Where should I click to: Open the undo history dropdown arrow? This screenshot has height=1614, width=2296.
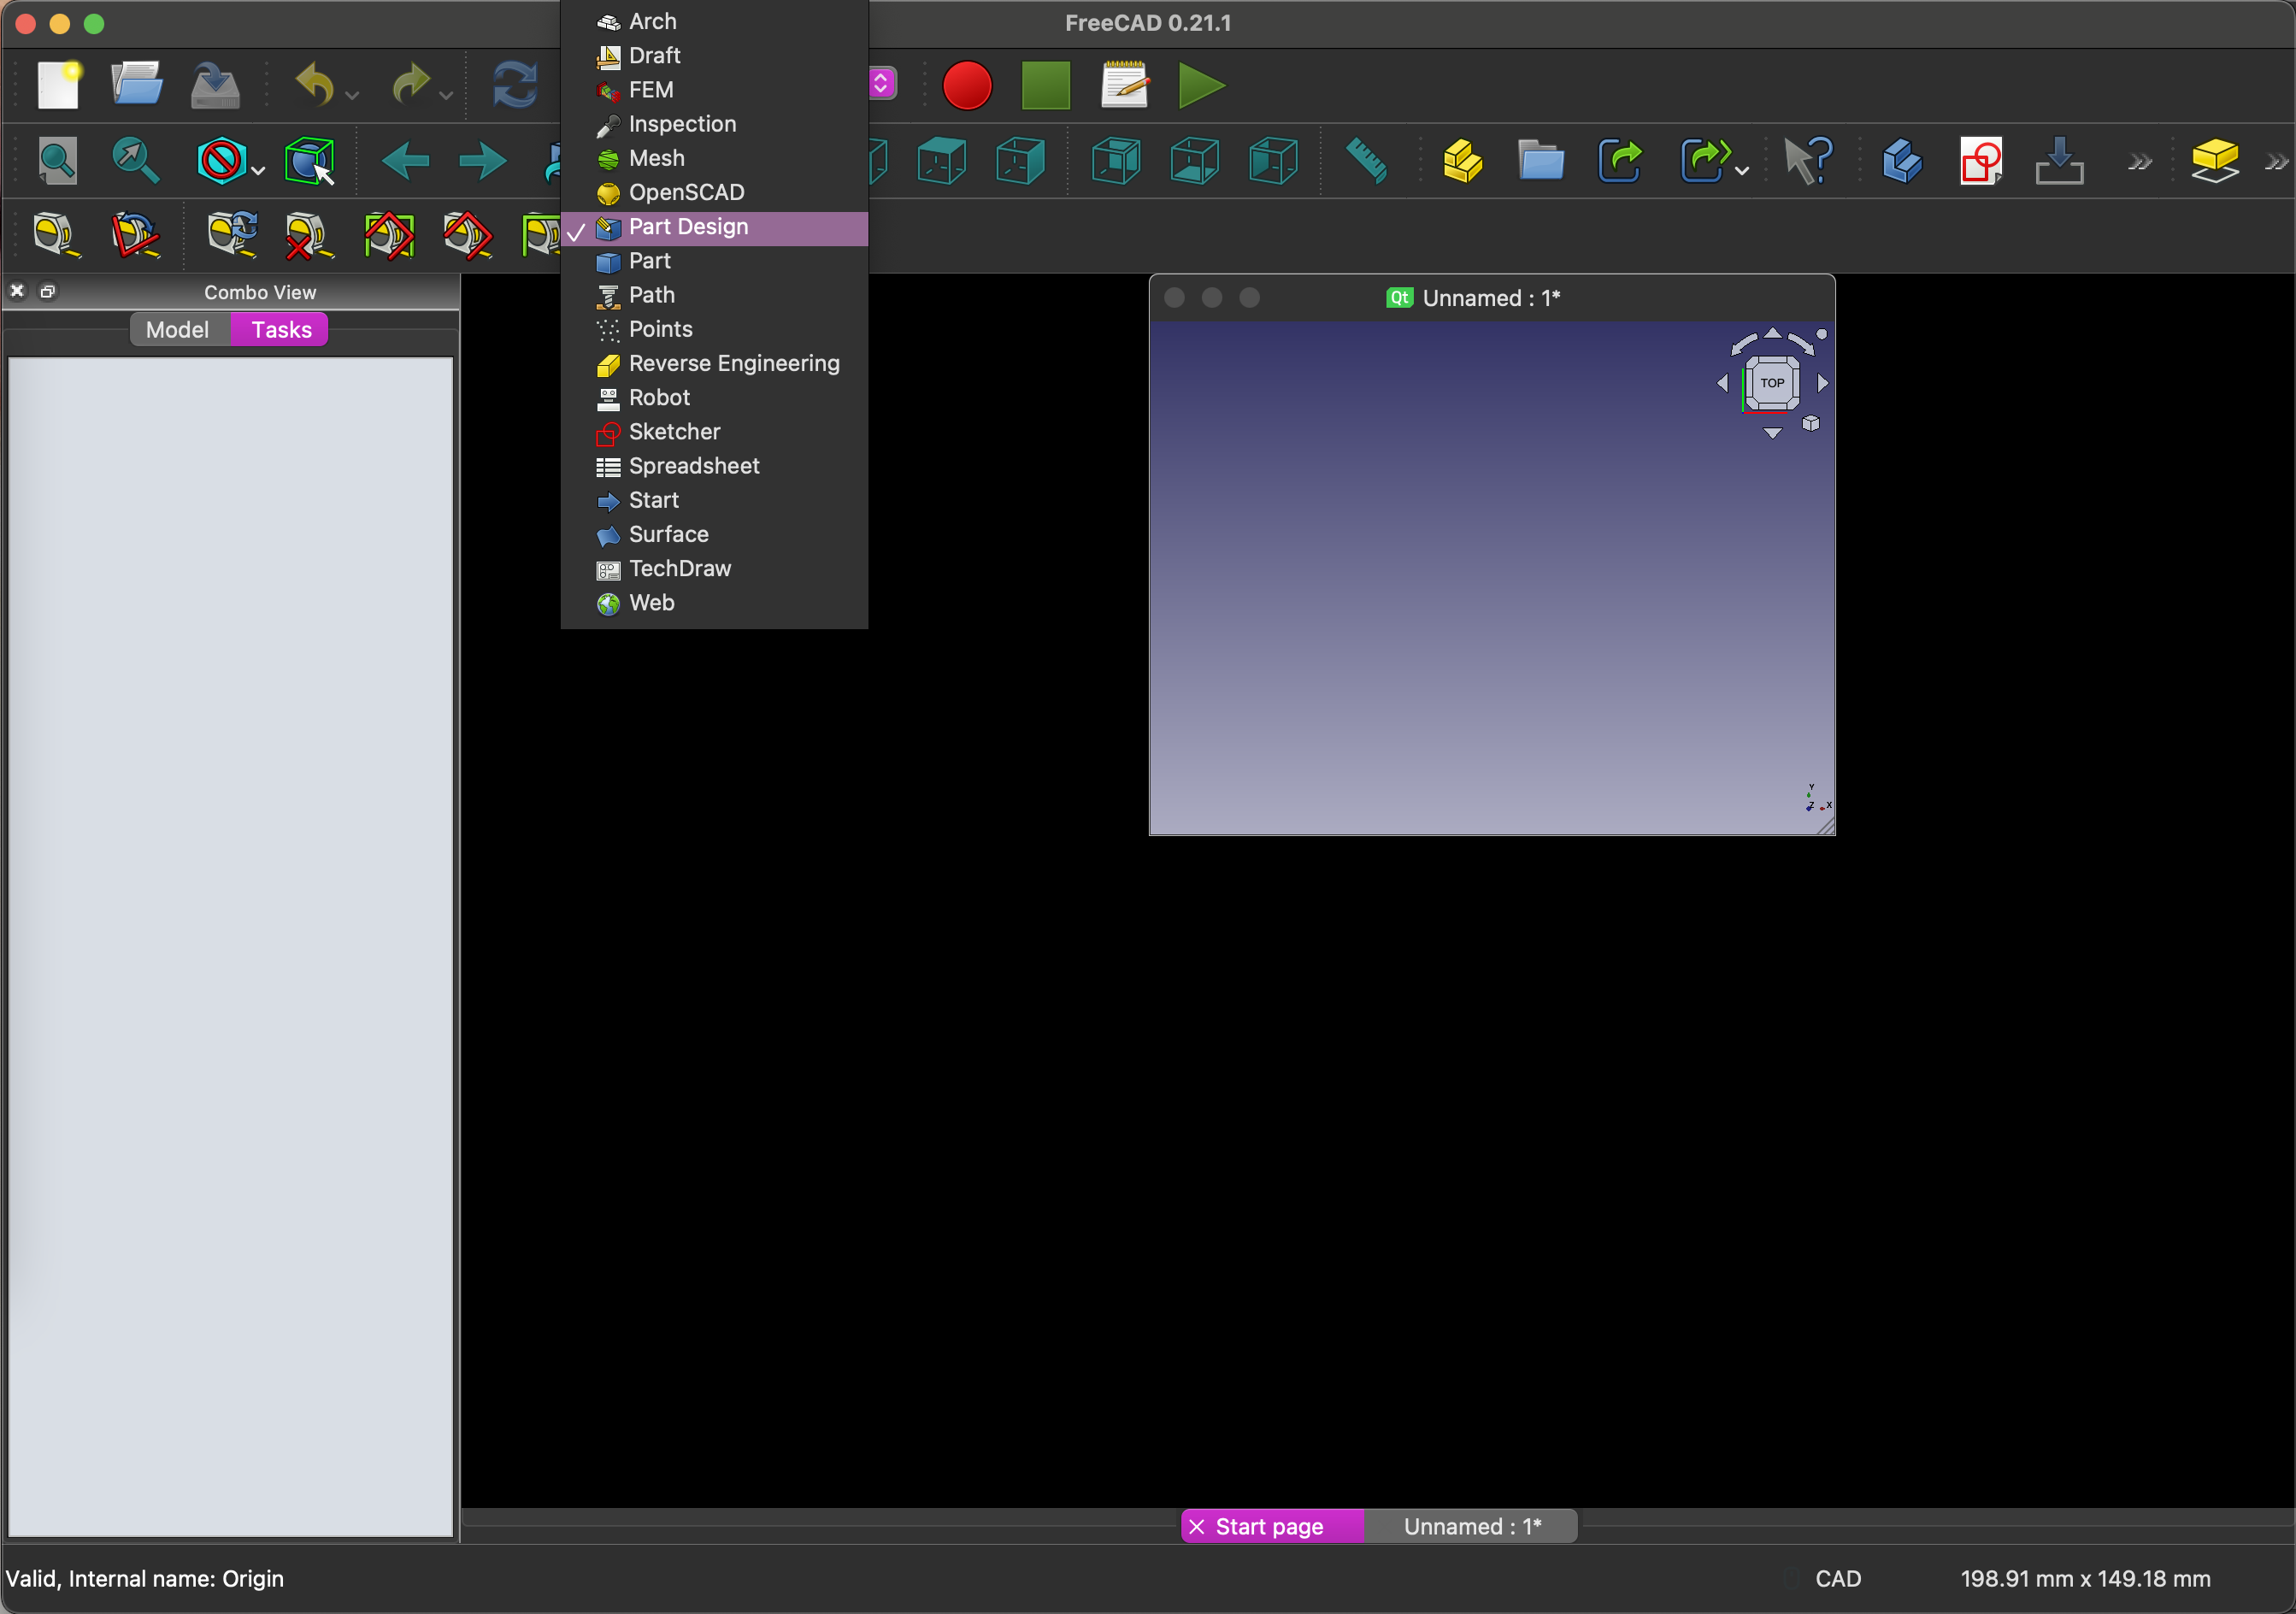351,96
